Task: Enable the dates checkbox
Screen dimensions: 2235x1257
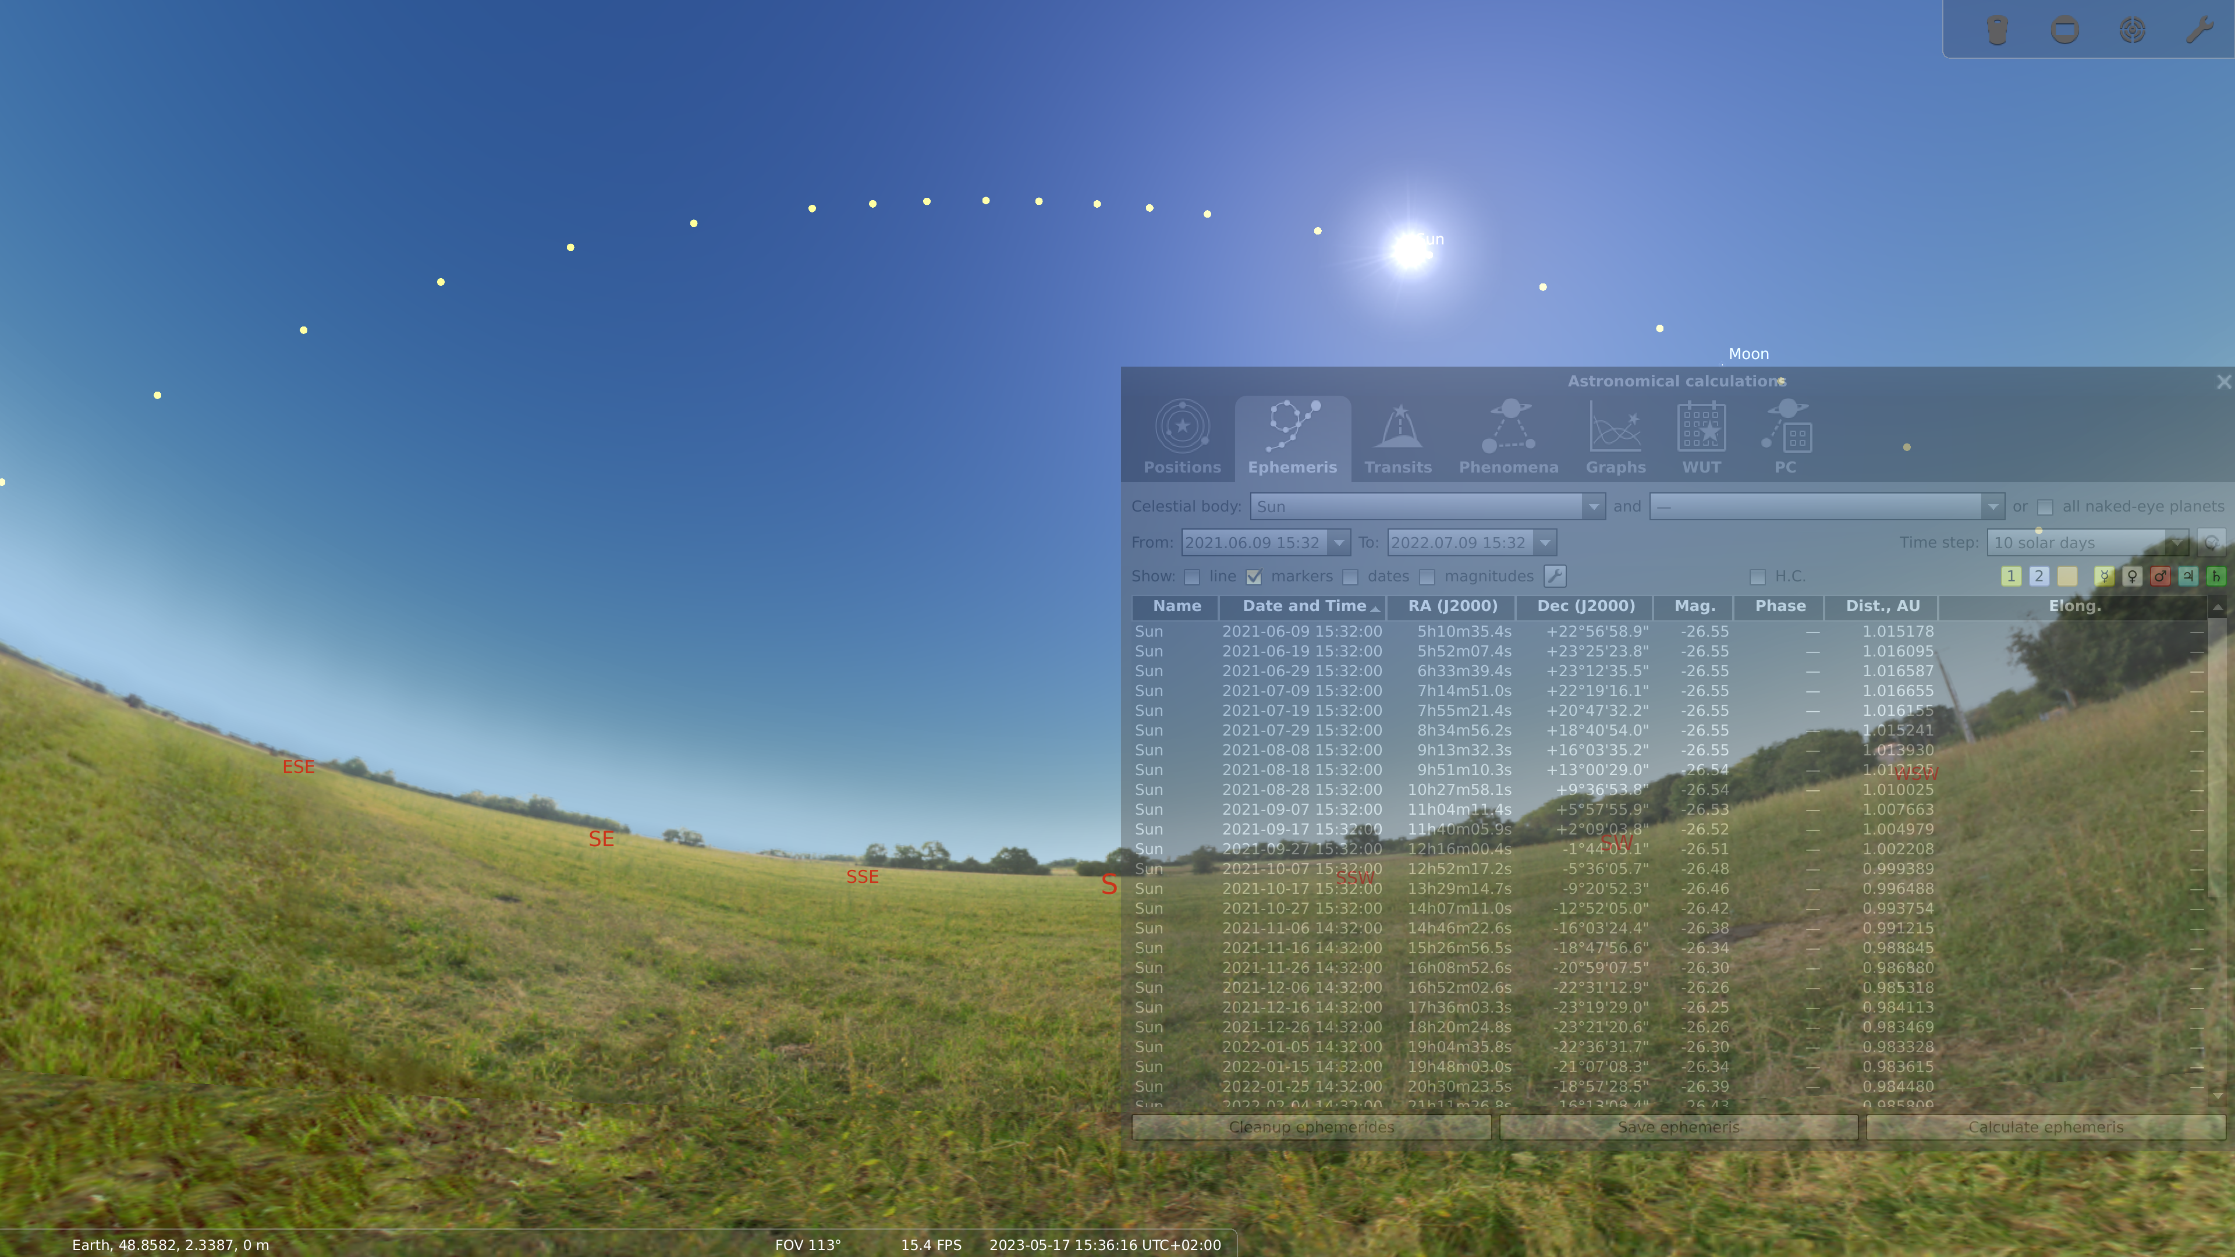Action: (x=1350, y=577)
